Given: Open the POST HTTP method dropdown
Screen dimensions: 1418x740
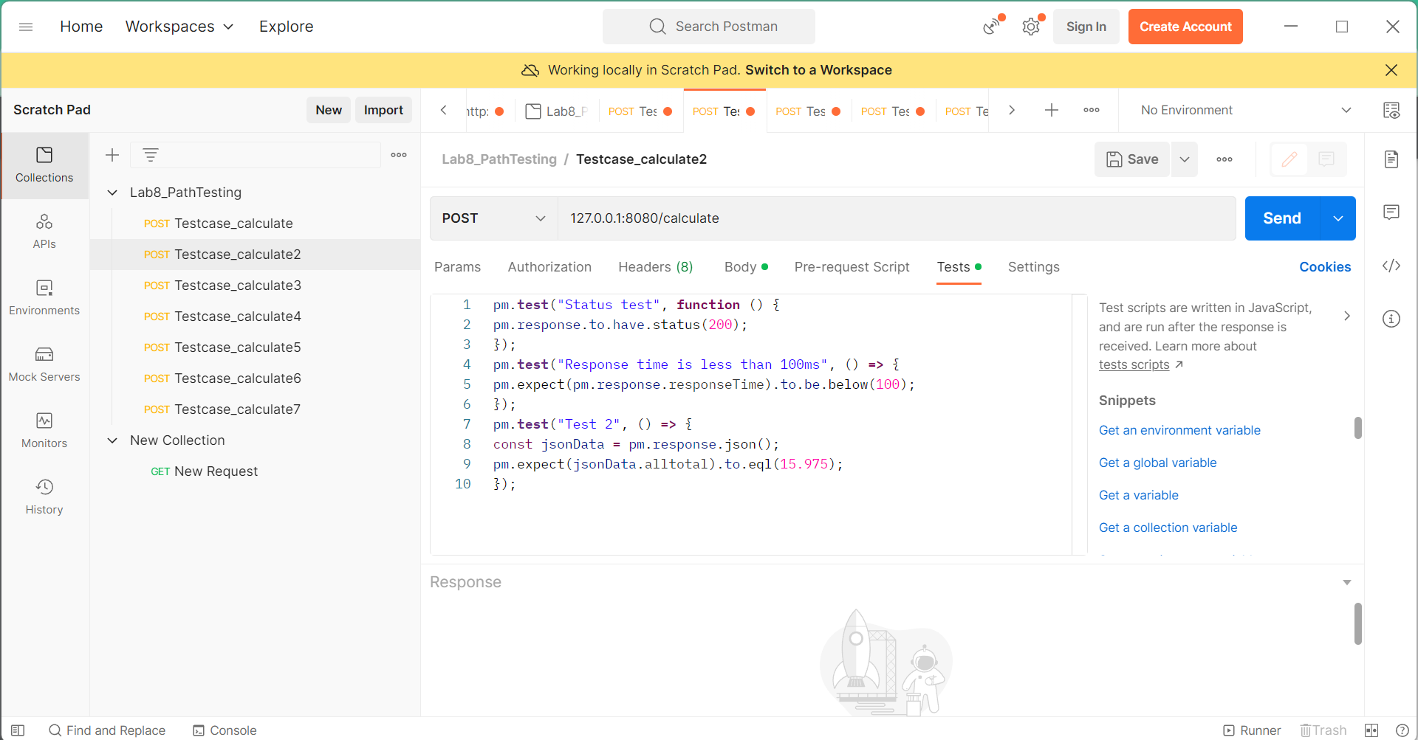Looking at the screenshot, I should coord(493,218).
